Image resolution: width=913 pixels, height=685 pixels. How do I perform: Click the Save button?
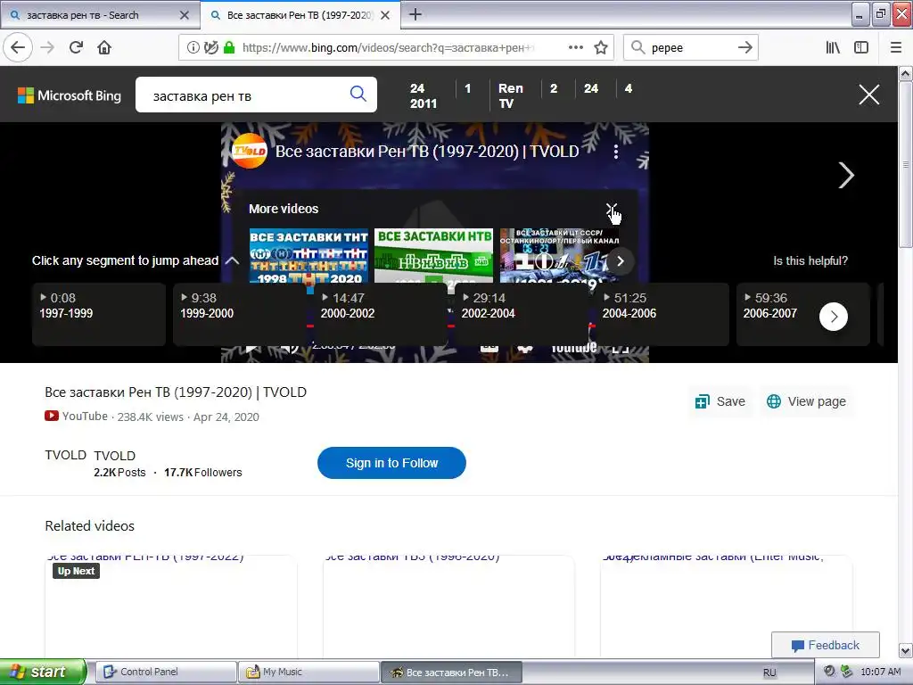pos(720,401)
